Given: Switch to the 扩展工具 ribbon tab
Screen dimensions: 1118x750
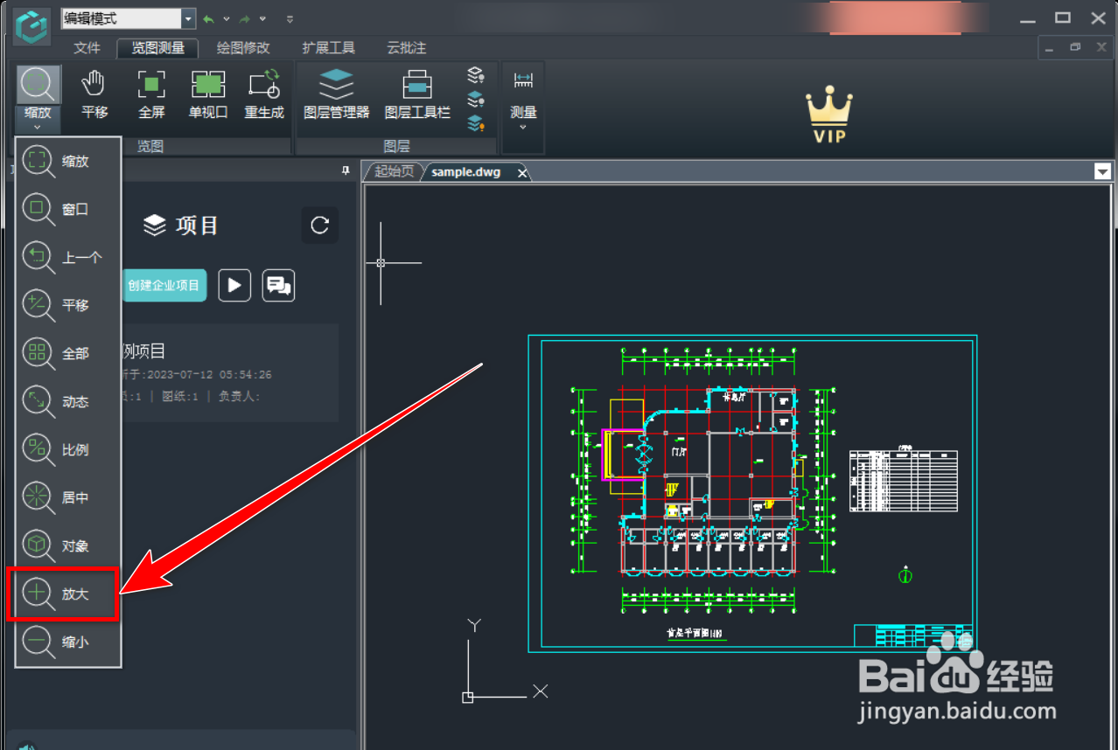Looking at the screenshot, I should [x=328, y=48].
